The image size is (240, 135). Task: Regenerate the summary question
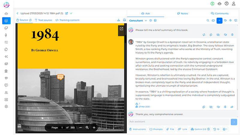coord(204,35)
